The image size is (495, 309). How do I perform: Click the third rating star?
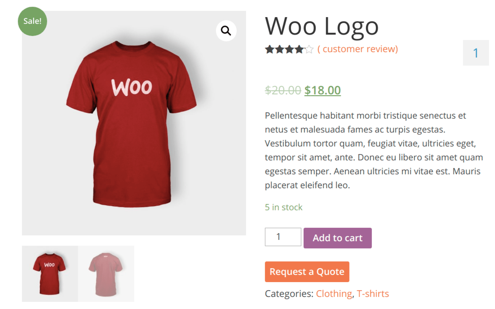pos(289,49)
